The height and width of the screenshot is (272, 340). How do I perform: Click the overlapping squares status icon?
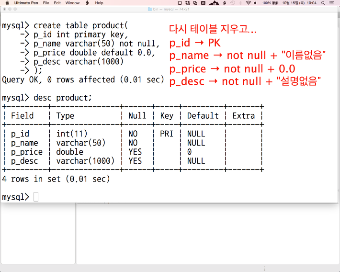tap(195, 3)
